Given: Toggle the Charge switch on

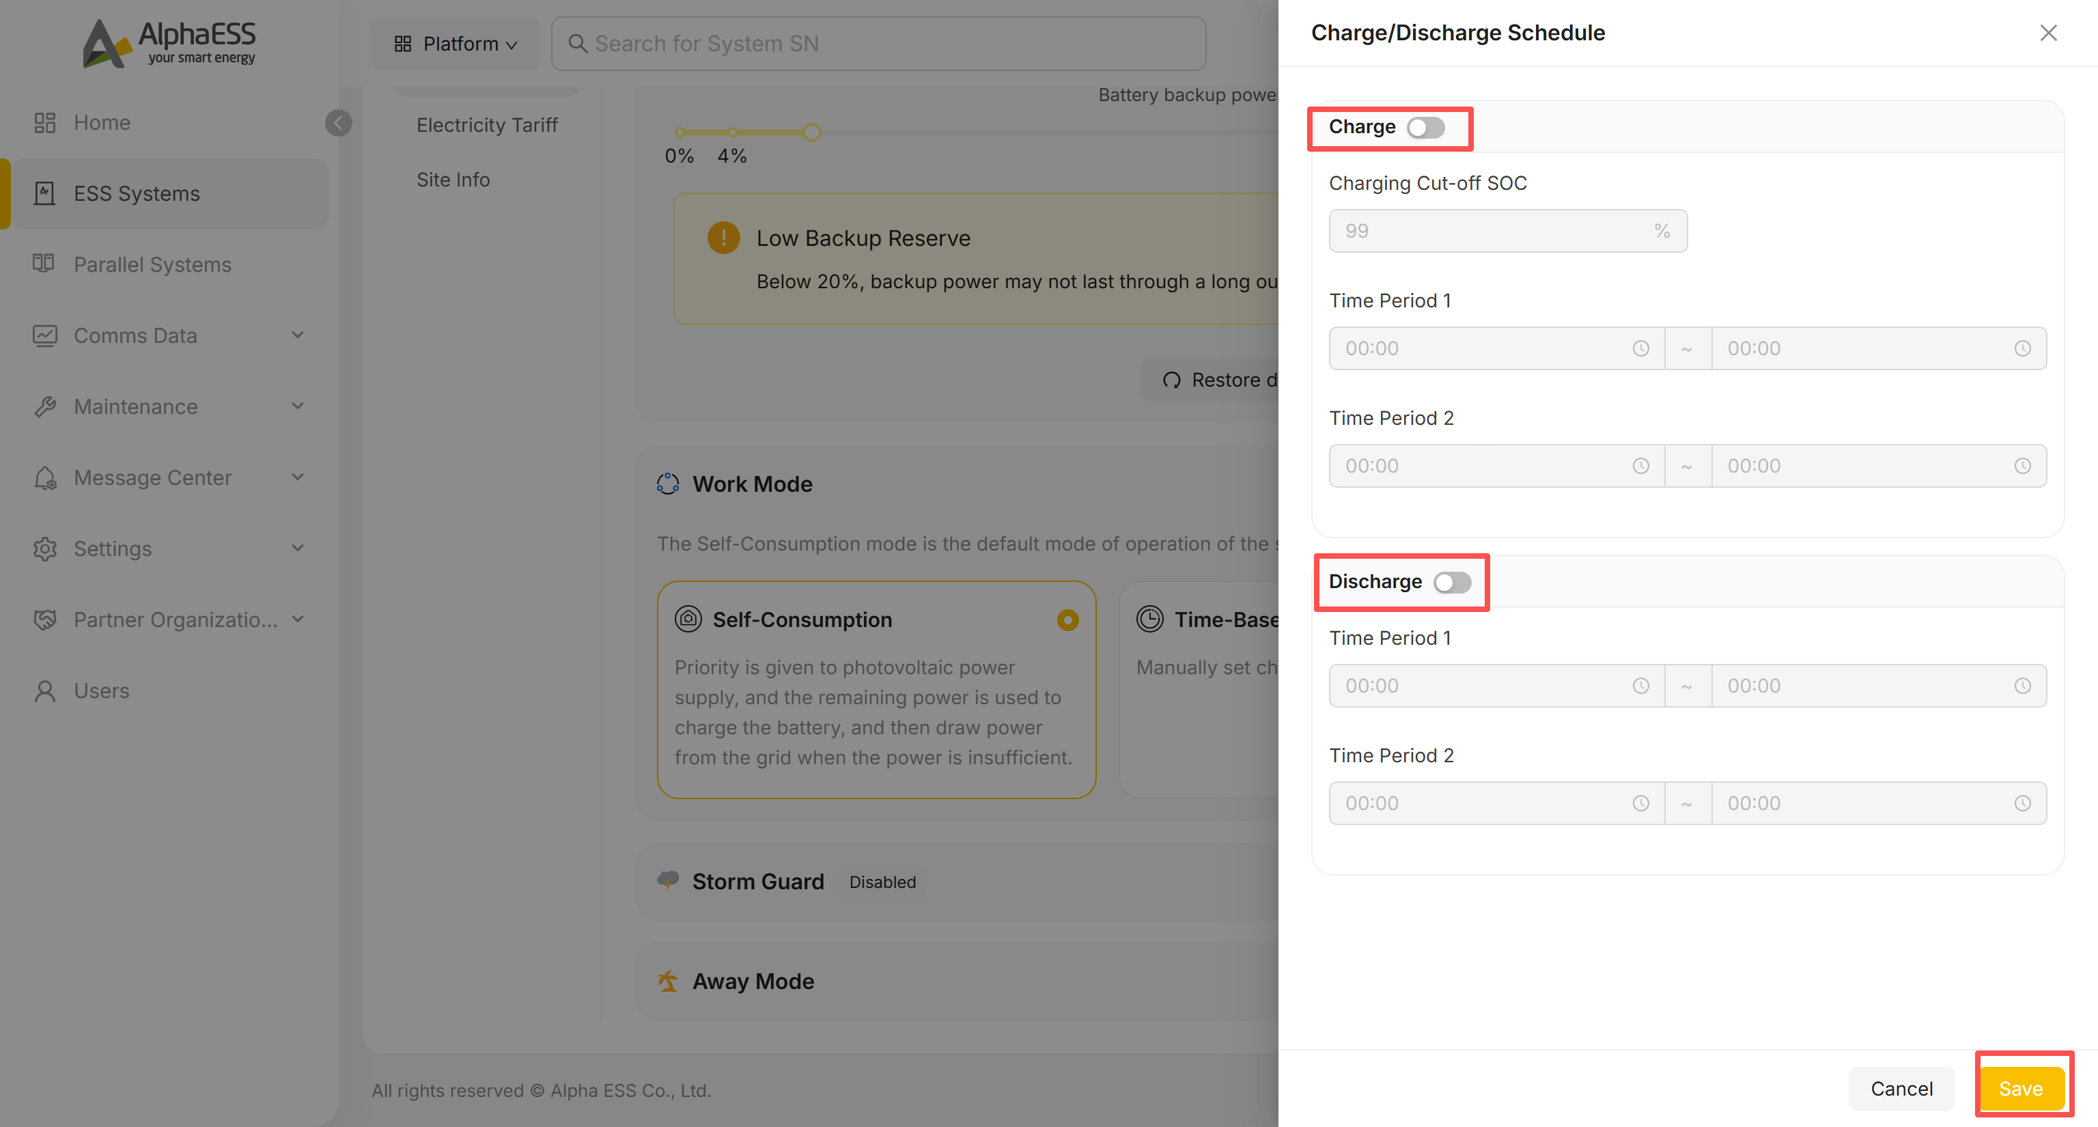Looking at the screenshot, I should (1425, 128).
